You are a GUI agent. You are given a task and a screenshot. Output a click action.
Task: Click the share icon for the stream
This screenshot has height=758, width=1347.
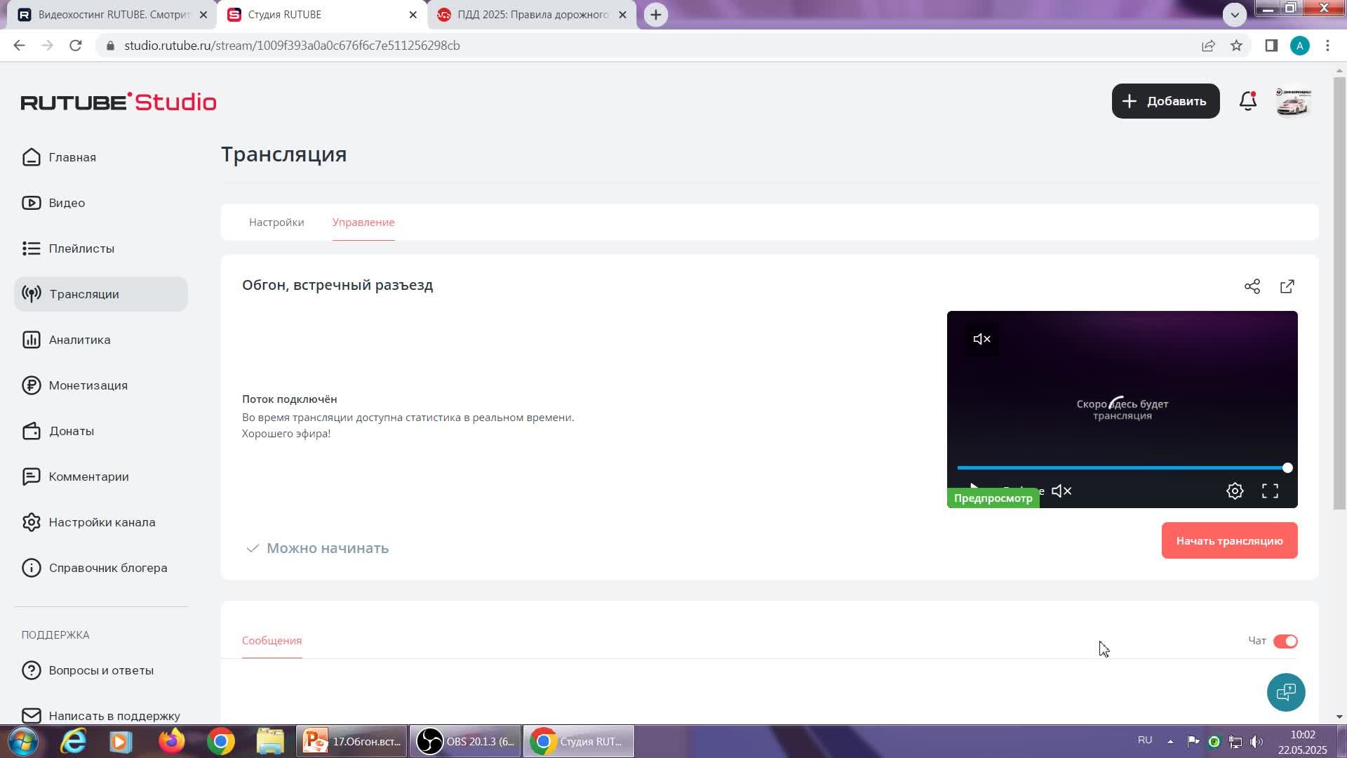[1252, 286]
